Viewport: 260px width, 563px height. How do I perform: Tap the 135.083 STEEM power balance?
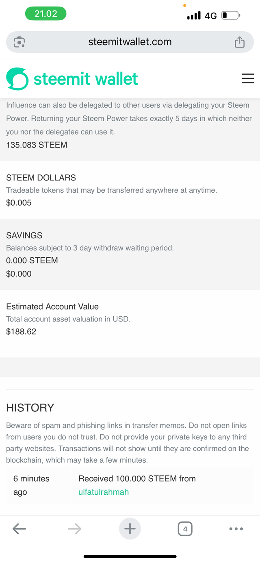(37, 145)
